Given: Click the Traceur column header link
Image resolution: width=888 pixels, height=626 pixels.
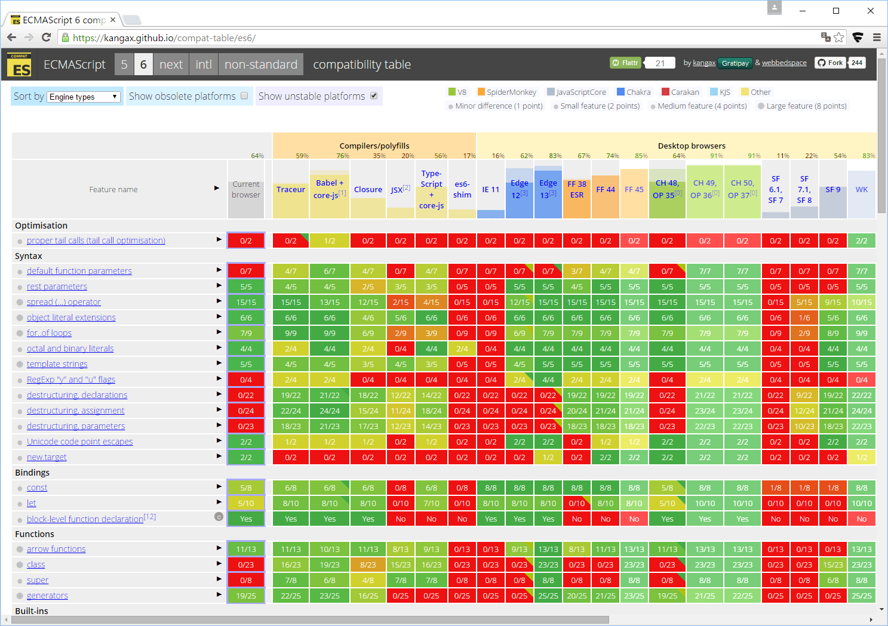Looking at the screenshot, I should pos(291,189).
